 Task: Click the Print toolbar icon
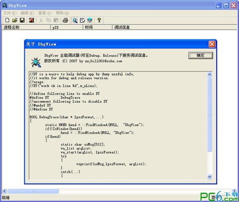pyautogui.click(x=65, y=20)
